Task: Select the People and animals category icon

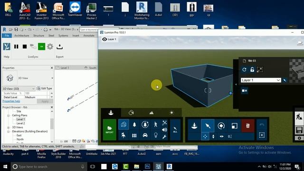Action: coord(155,124)
